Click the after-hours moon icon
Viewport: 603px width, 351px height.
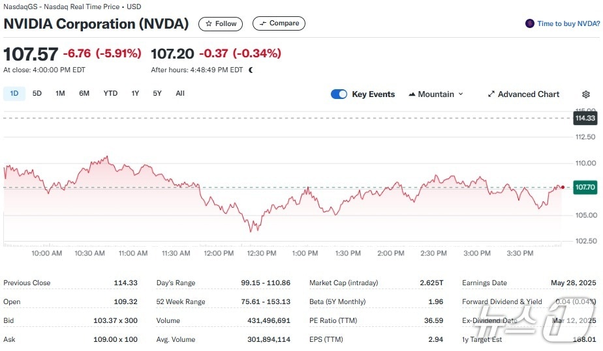[251, 70]
